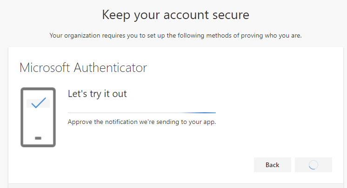Click the words "proving who you are"

[x=271, y=36]
